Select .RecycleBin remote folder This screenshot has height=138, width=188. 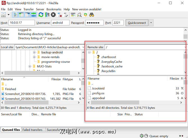(x=108, y=71)
